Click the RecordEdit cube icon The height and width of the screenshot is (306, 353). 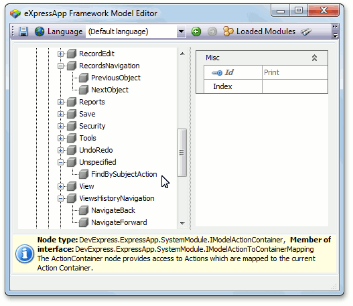coord(72,54)
